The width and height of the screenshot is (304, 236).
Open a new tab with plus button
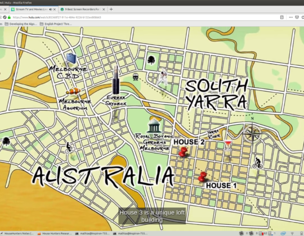111,10
